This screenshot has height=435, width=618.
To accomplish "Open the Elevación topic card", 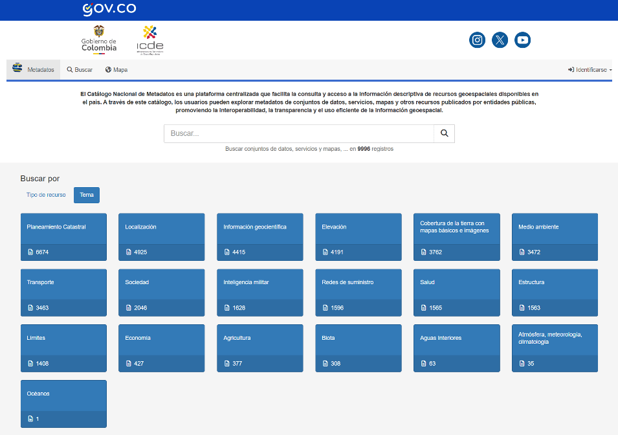I will click(359, 237).
